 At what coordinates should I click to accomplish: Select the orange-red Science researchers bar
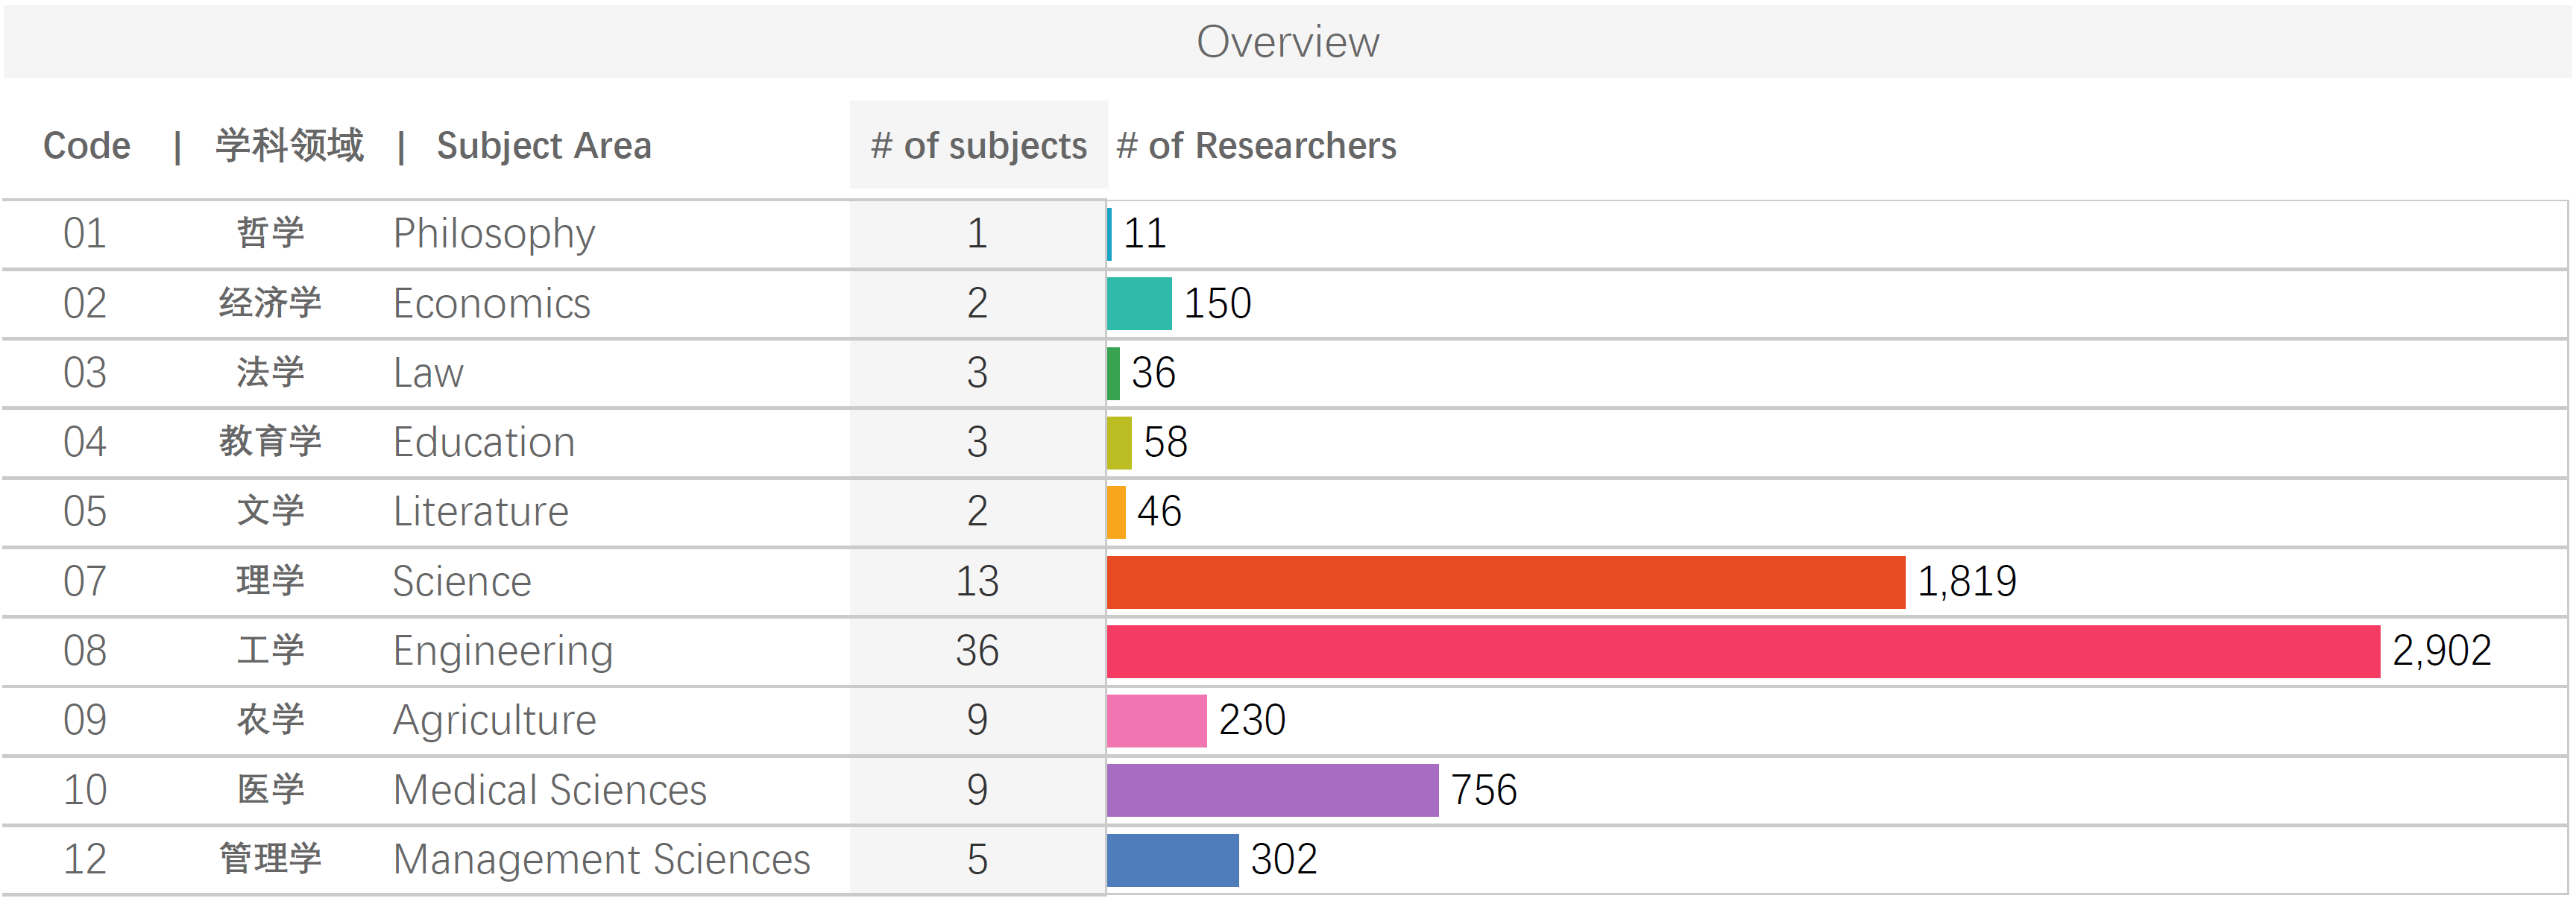[x=1505, y=582]
